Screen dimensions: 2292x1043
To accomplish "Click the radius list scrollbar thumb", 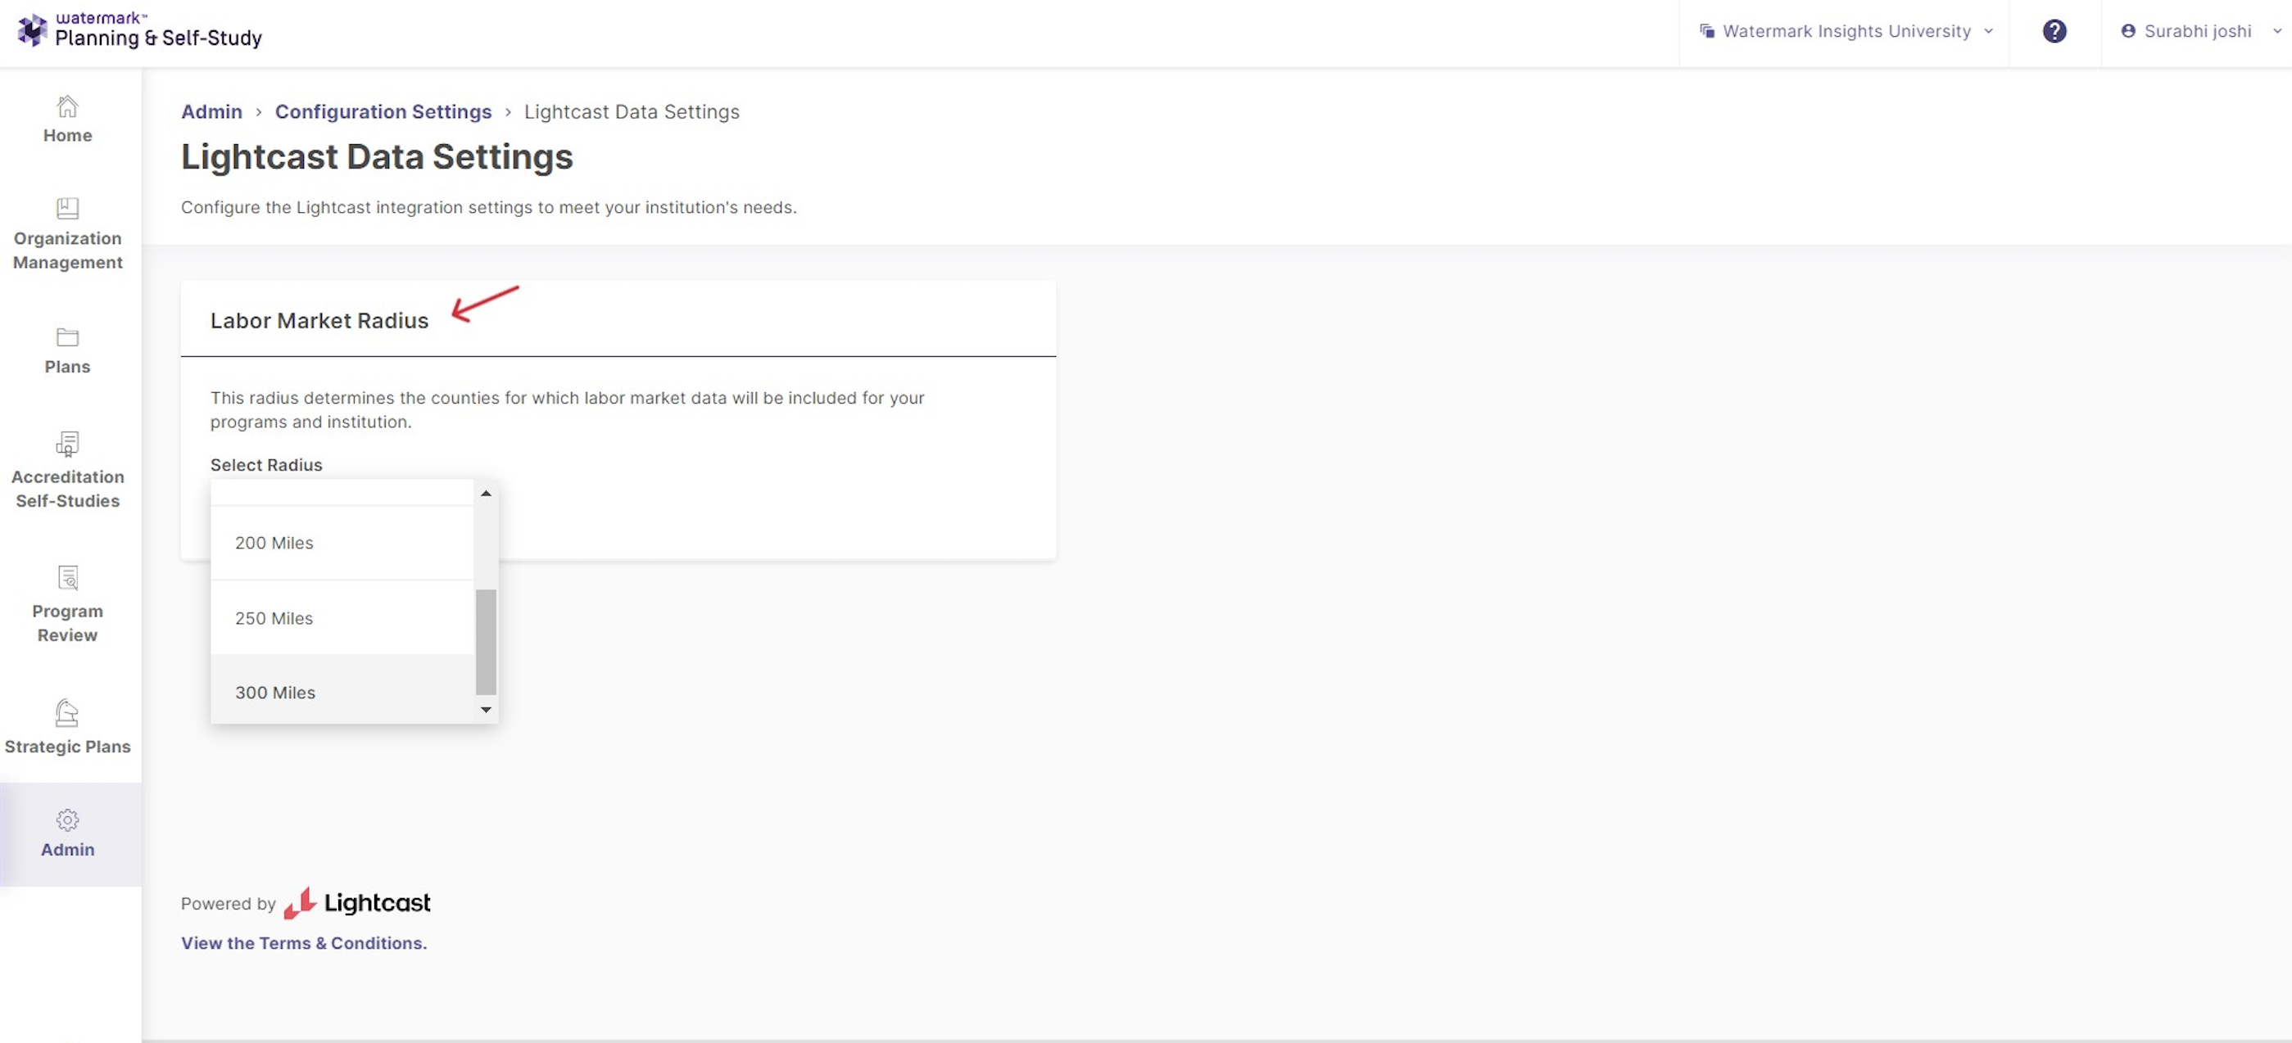I will 486,641.
